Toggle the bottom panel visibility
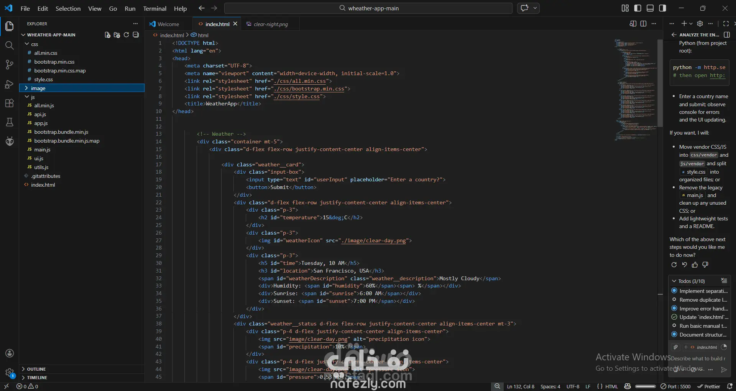The height and width of the screenshot is (391, 736). (x=650, y=8)
